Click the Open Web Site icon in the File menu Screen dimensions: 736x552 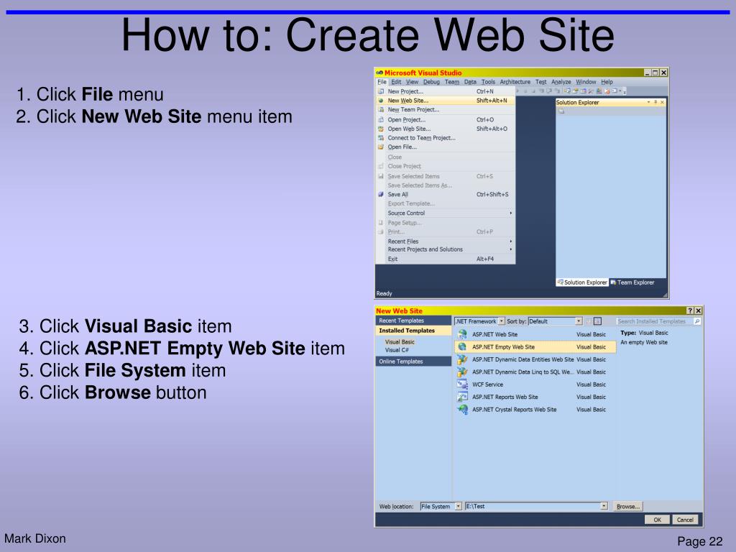pyautogui.click(x=381, y=129)
